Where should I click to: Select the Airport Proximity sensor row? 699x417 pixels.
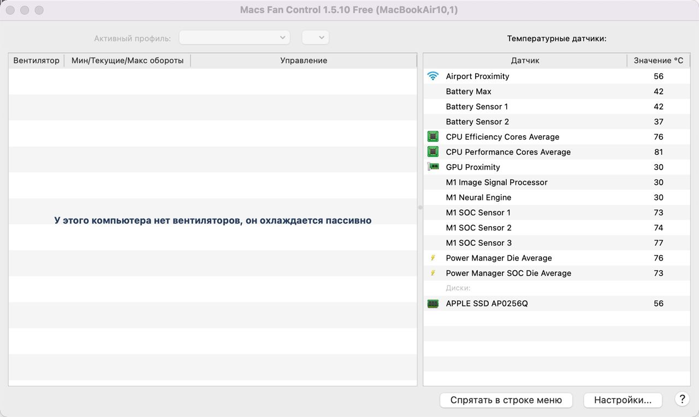pyautogui.click(x=556, y=76)
